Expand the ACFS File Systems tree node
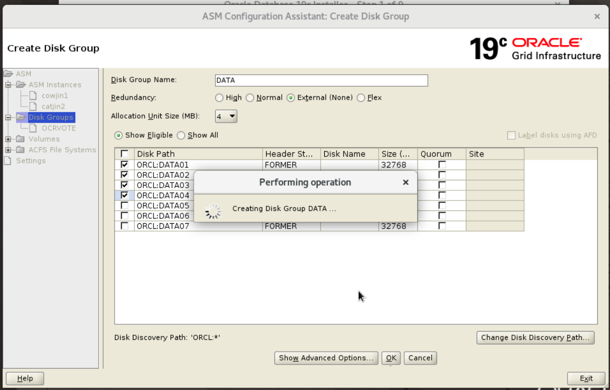The height and width of the screenshot is (390, 610). pos(8,150)
